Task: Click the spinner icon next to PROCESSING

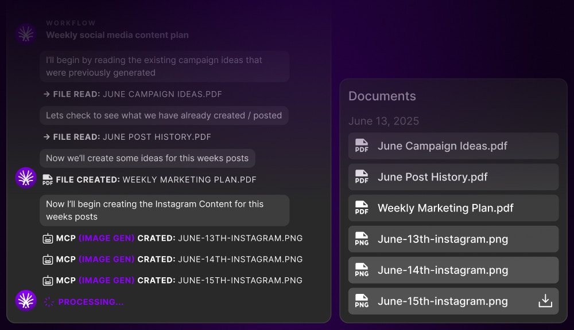Action: [x=49, y=301]
